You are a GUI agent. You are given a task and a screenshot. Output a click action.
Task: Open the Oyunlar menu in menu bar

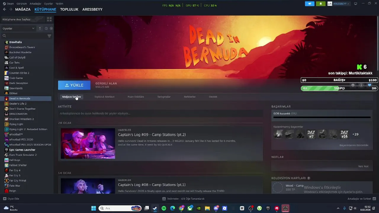click(49, 4)
